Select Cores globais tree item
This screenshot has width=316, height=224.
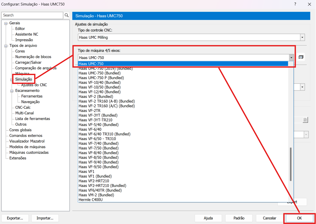click(20, 130)
